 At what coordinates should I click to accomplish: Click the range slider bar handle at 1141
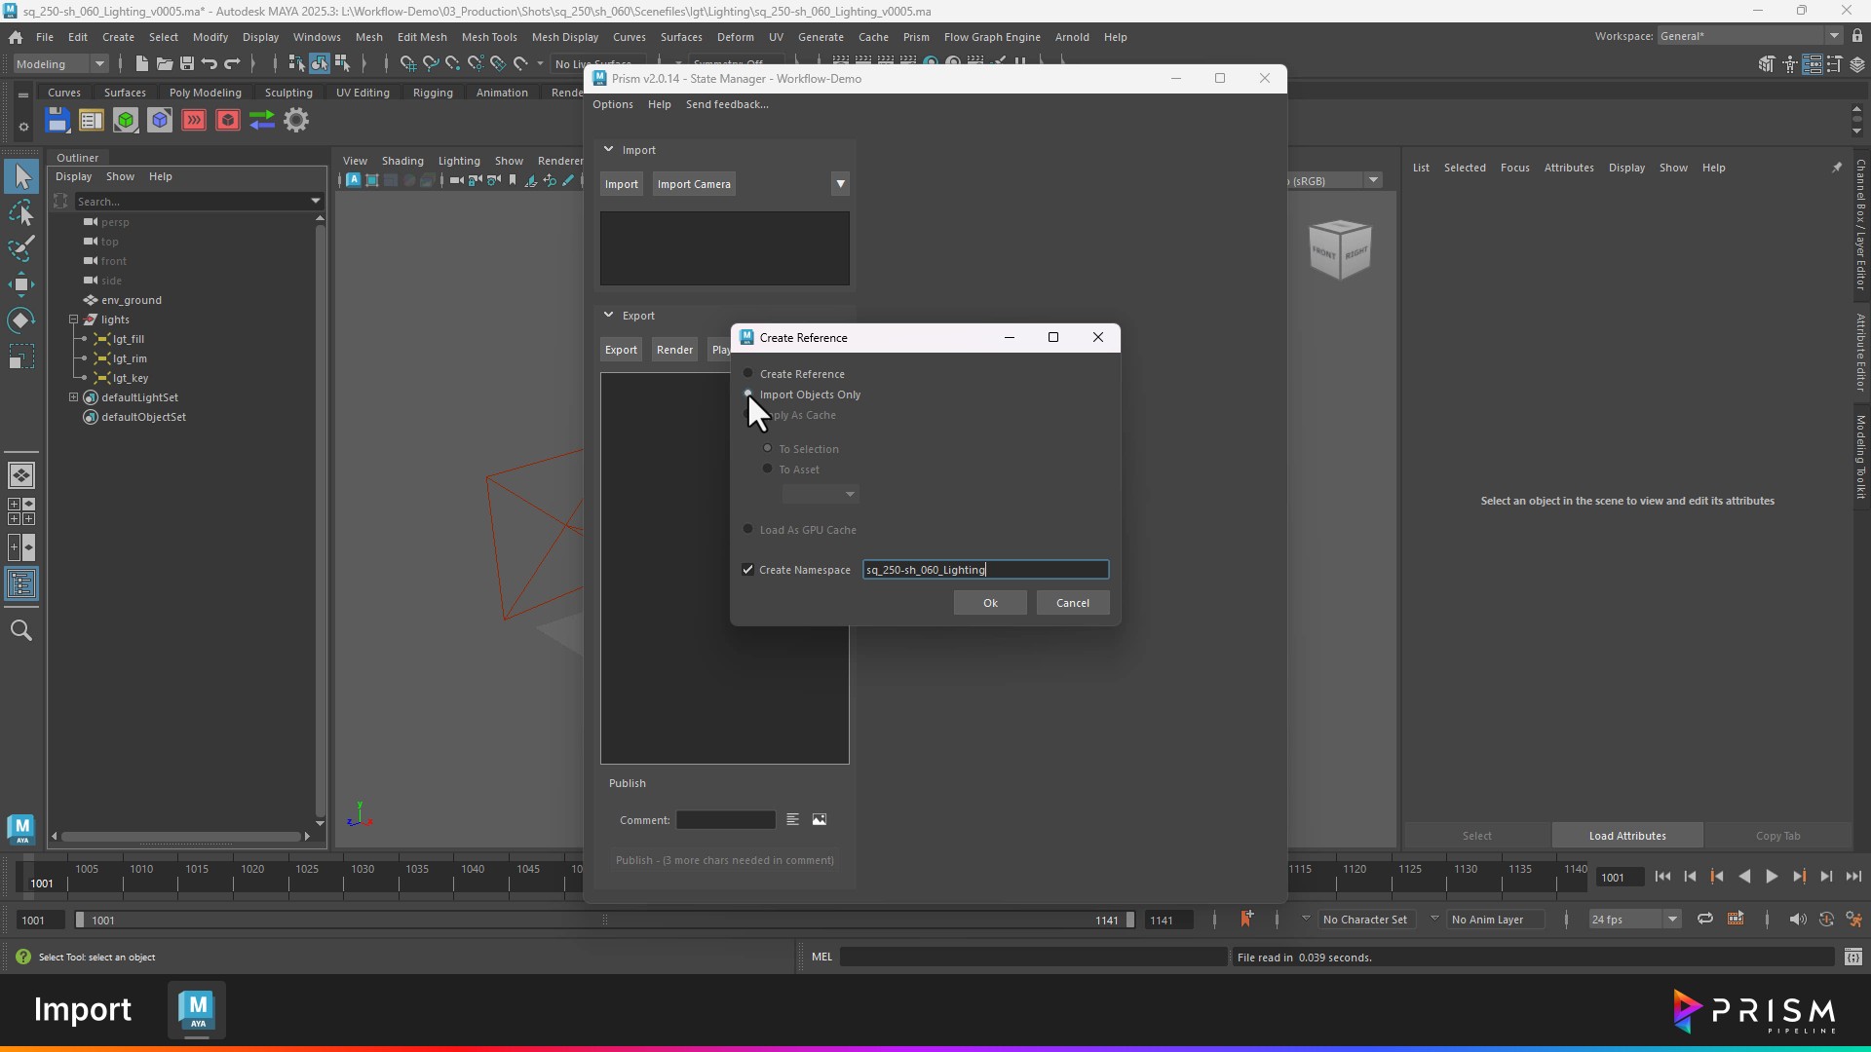point(1130,920)
